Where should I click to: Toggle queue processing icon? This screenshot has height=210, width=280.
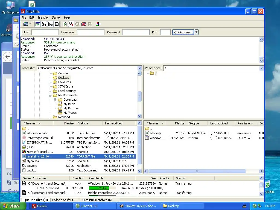[x=71, y=24]
